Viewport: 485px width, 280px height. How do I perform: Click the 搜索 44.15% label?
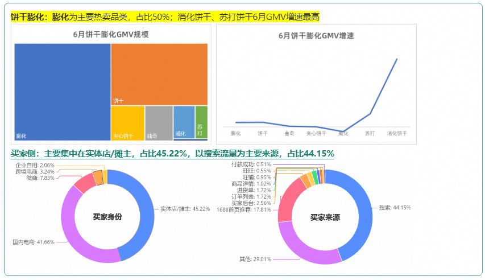(394, 208)
